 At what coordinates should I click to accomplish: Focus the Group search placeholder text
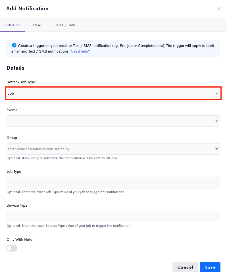coord(39,149)
